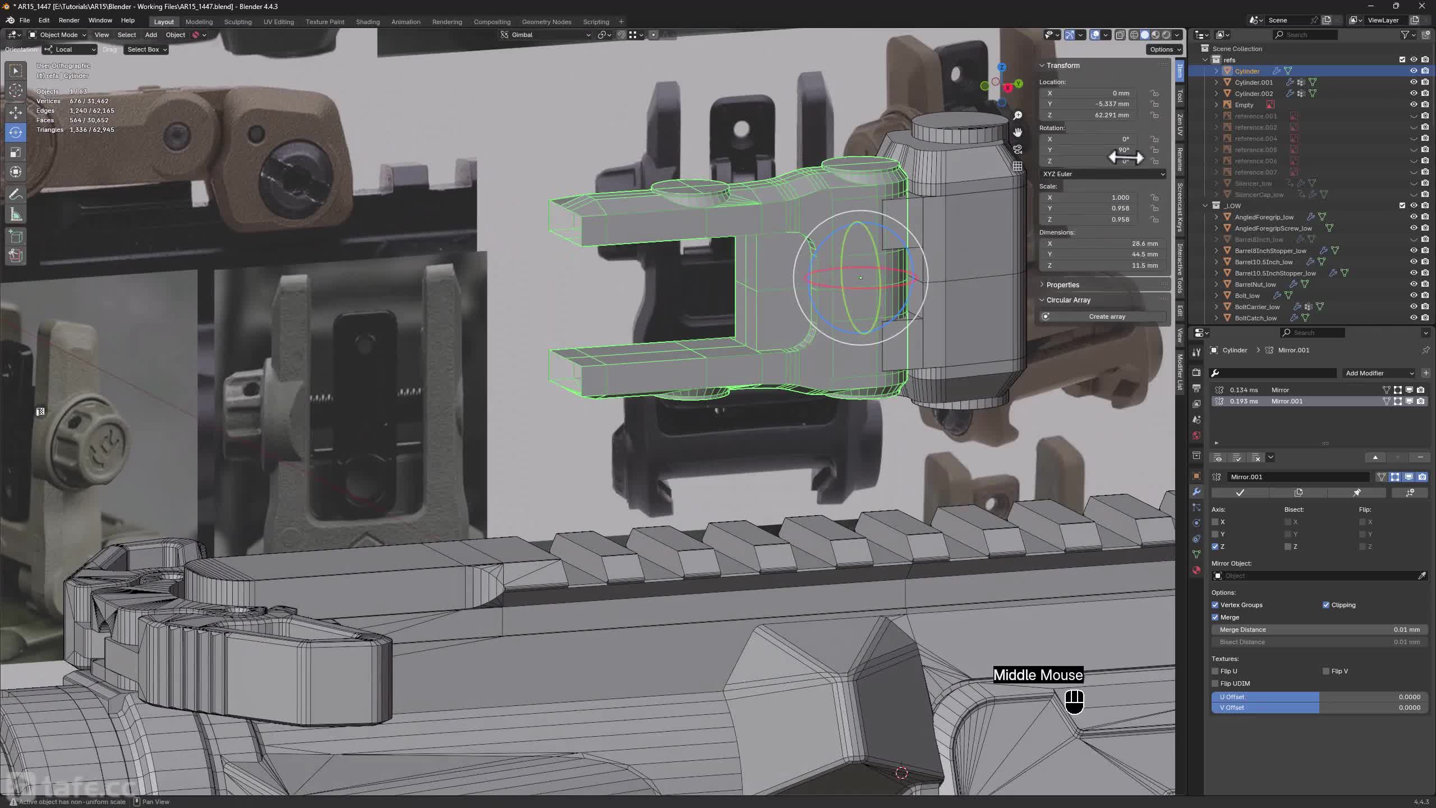
Task: Activate the Rotate tool
Action: point(16,132)
